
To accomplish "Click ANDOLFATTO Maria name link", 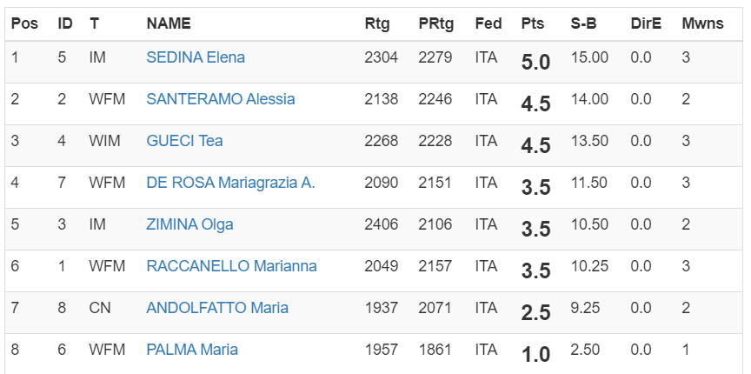I will (x=217, y=308).
